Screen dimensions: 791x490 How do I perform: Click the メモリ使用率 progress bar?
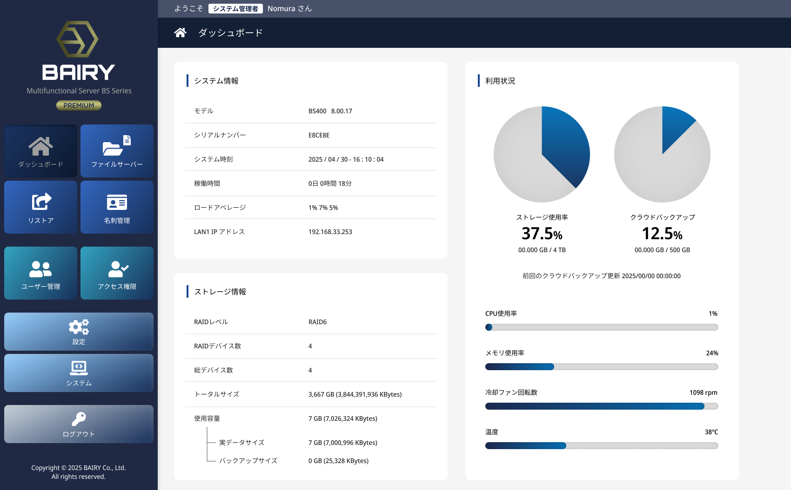click(x=602, y=366)
